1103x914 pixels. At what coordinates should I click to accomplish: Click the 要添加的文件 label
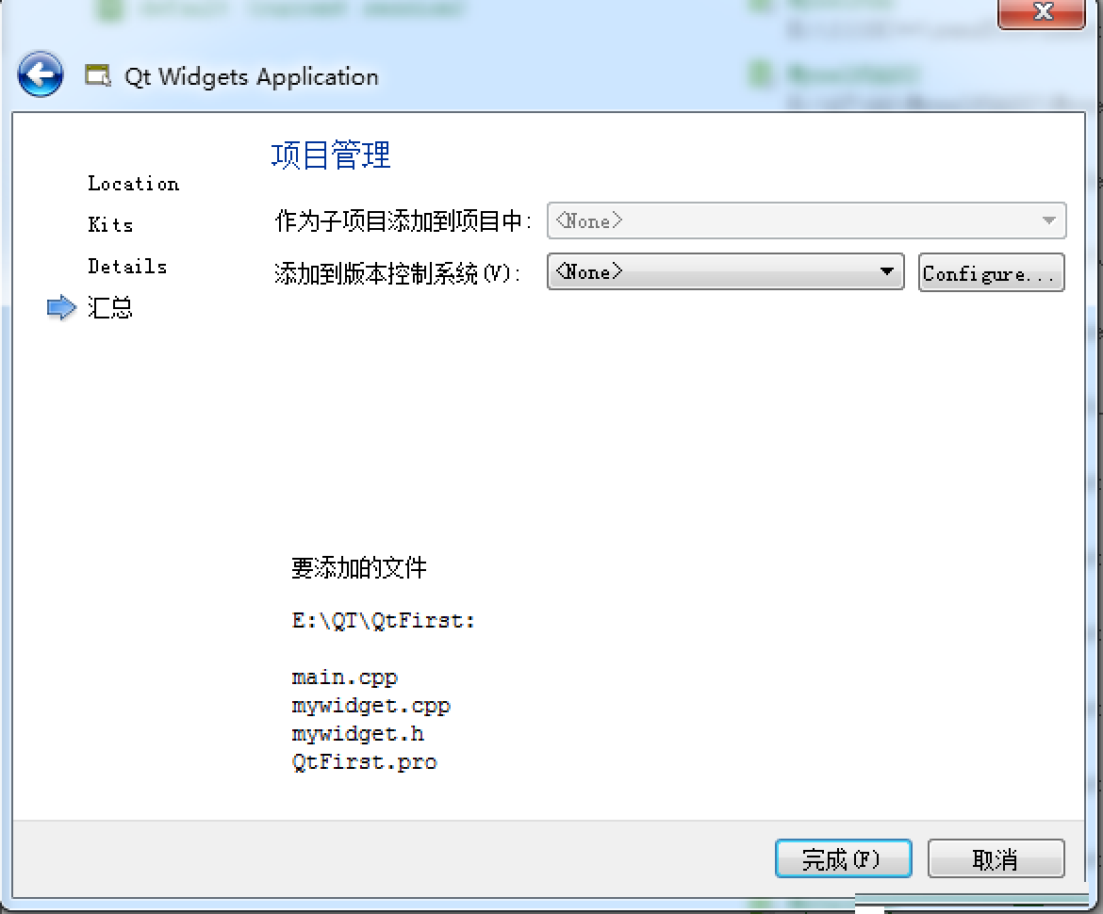coord(359,567)
